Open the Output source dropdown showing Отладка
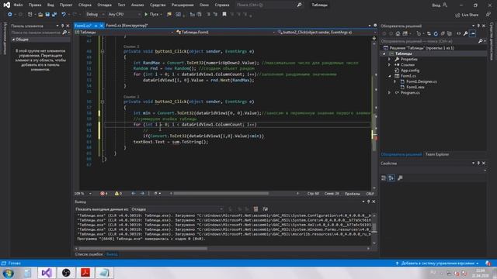The width and height of the screenshot is (497, 279). [176, 209]
